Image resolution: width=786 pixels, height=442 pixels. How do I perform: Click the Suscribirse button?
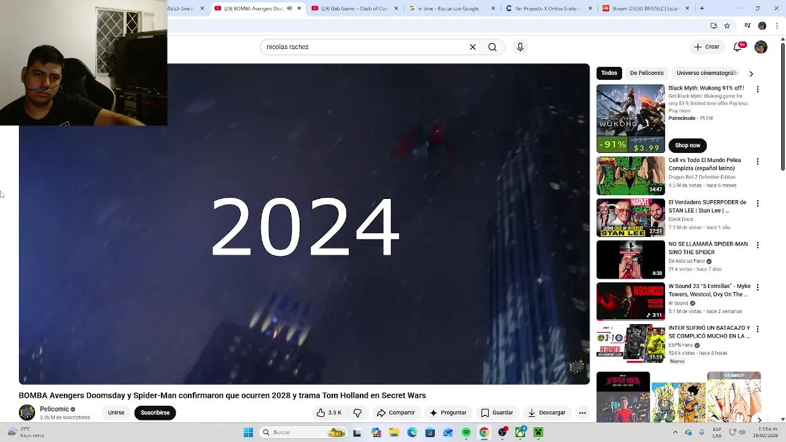point(155,413)
